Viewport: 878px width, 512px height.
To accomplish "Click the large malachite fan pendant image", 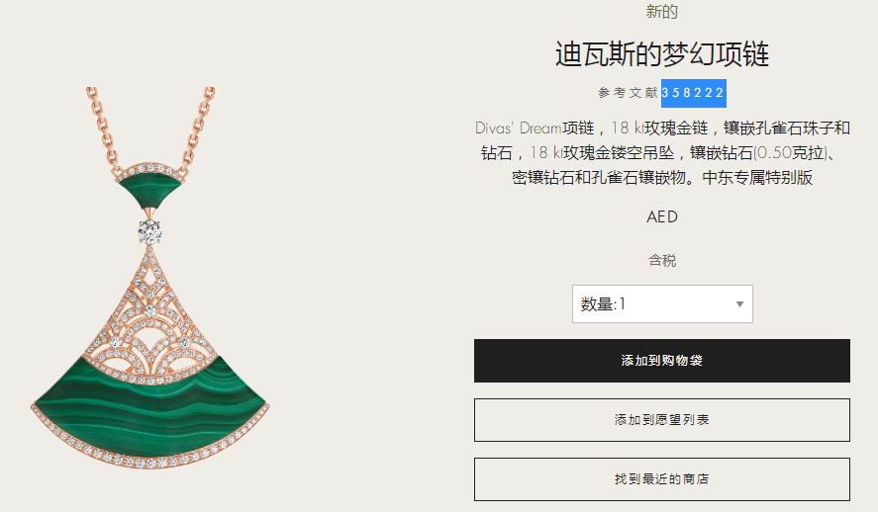I will click(x=150, y=358).
